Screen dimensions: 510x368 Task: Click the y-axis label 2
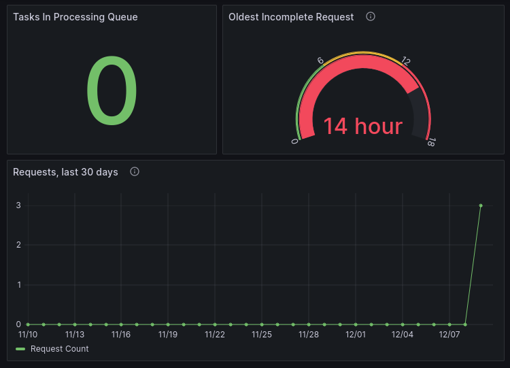tap(18, 245)
